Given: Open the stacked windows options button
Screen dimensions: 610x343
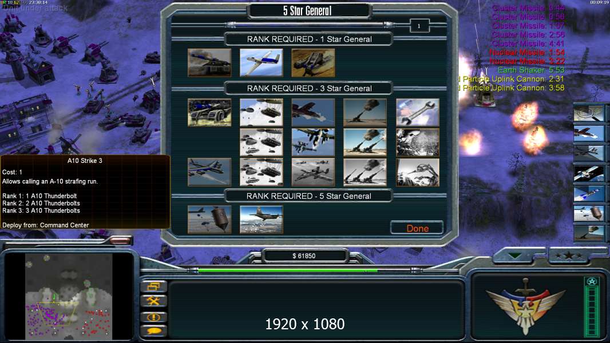Looking at the screenshot, I should tap(154, 286).
